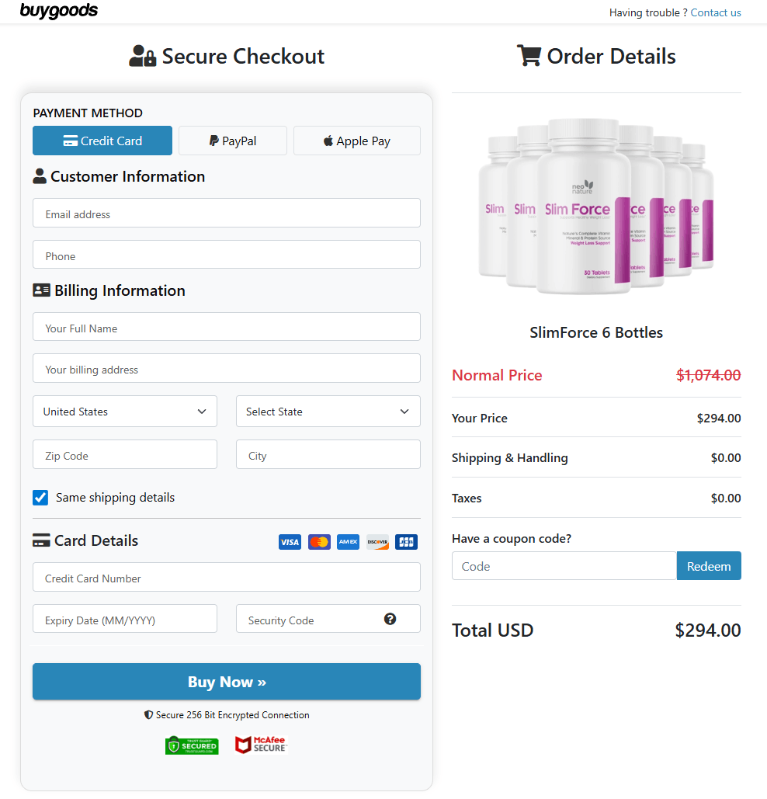Click the security code help icon

(390, 617)
